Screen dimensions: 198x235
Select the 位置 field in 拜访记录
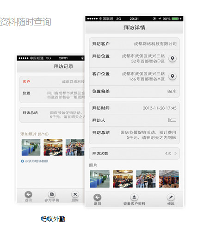52,95
